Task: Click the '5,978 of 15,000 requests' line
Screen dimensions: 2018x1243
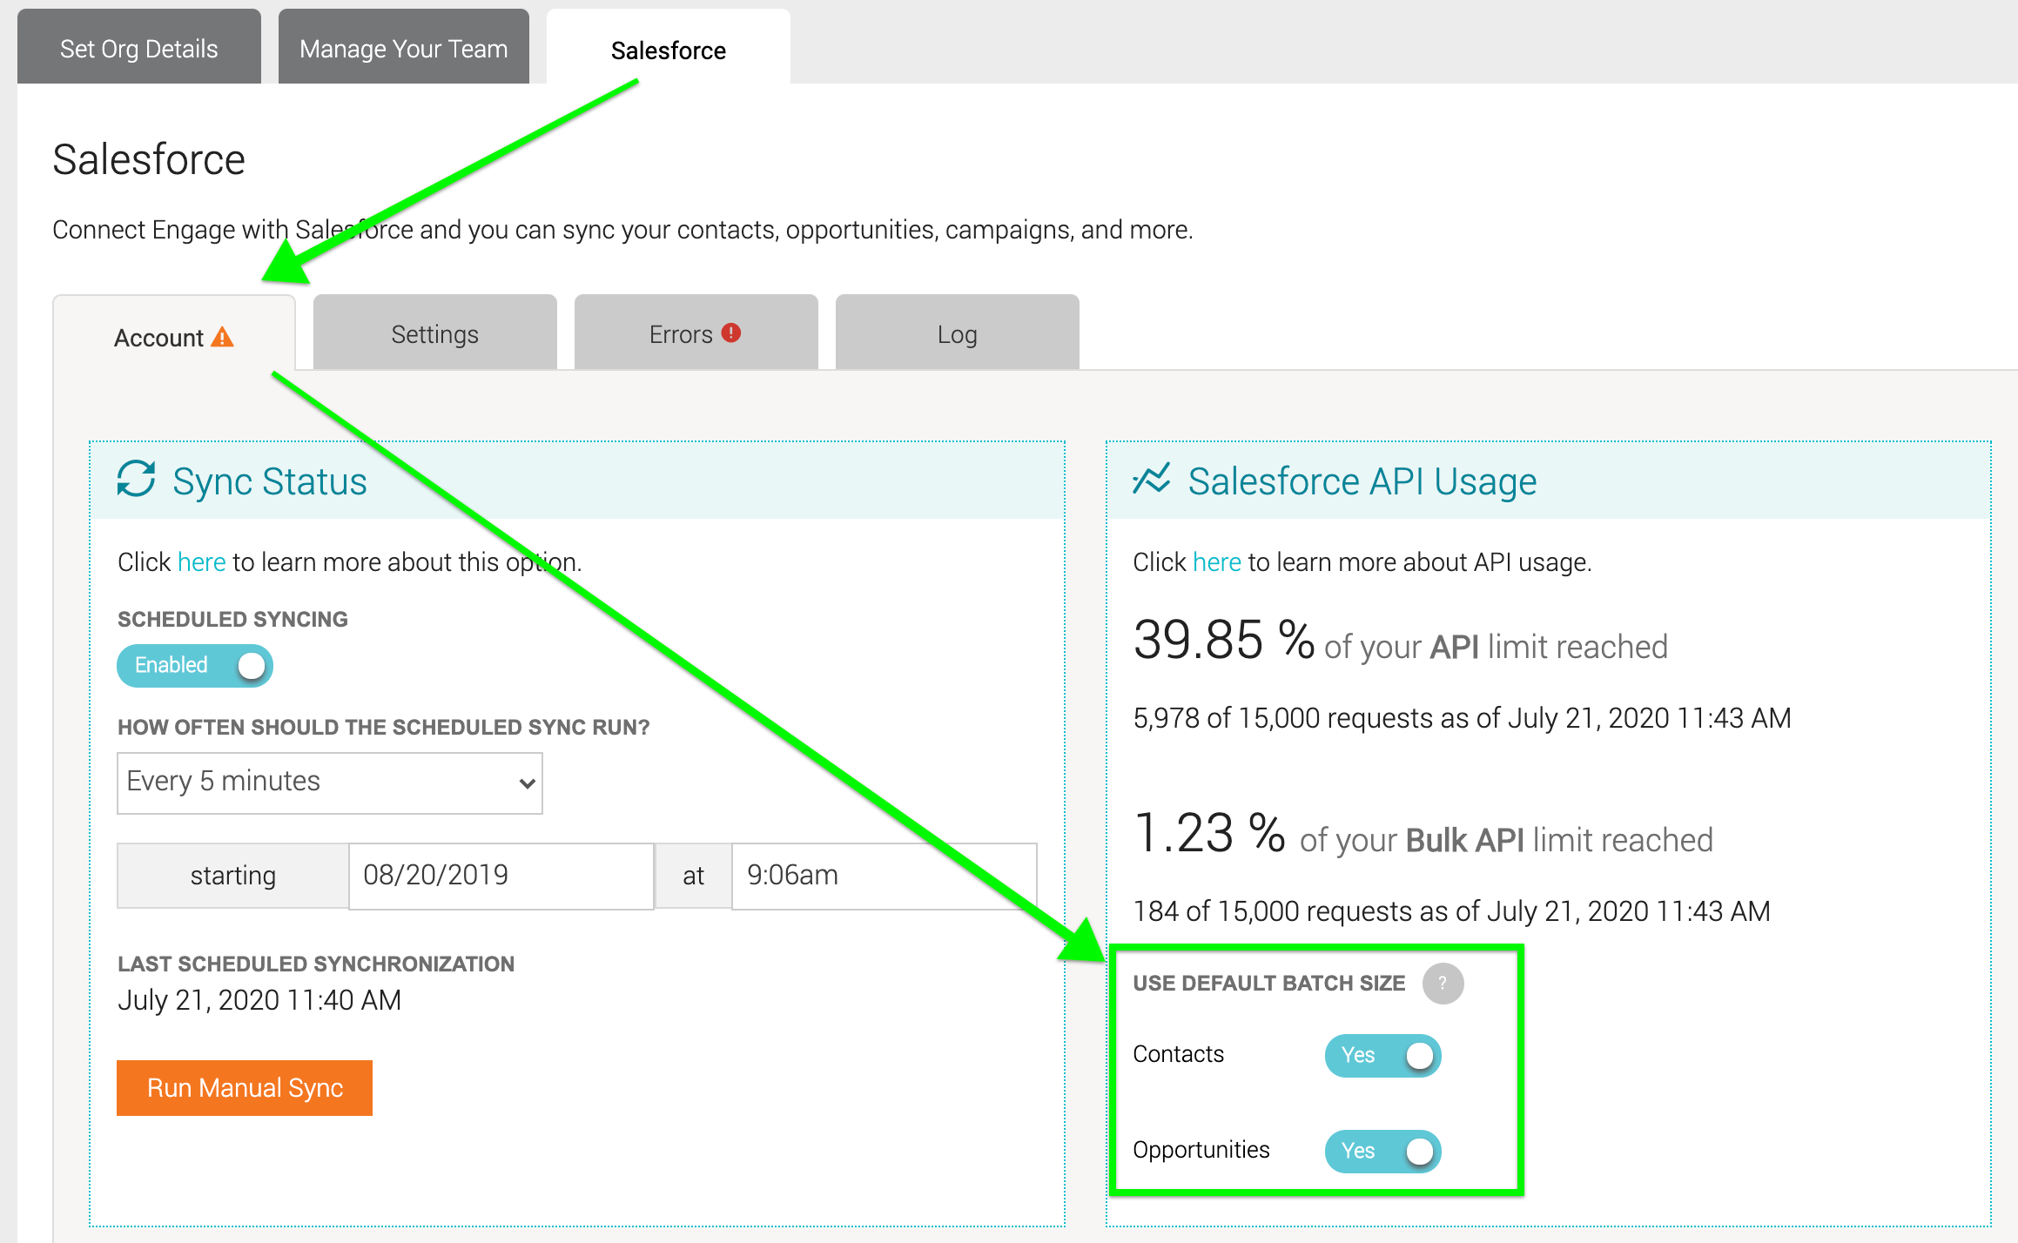Action: pos(1462,719)
